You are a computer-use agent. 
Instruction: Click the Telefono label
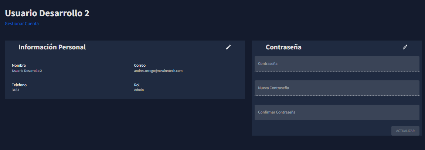(x=19, y=85)
